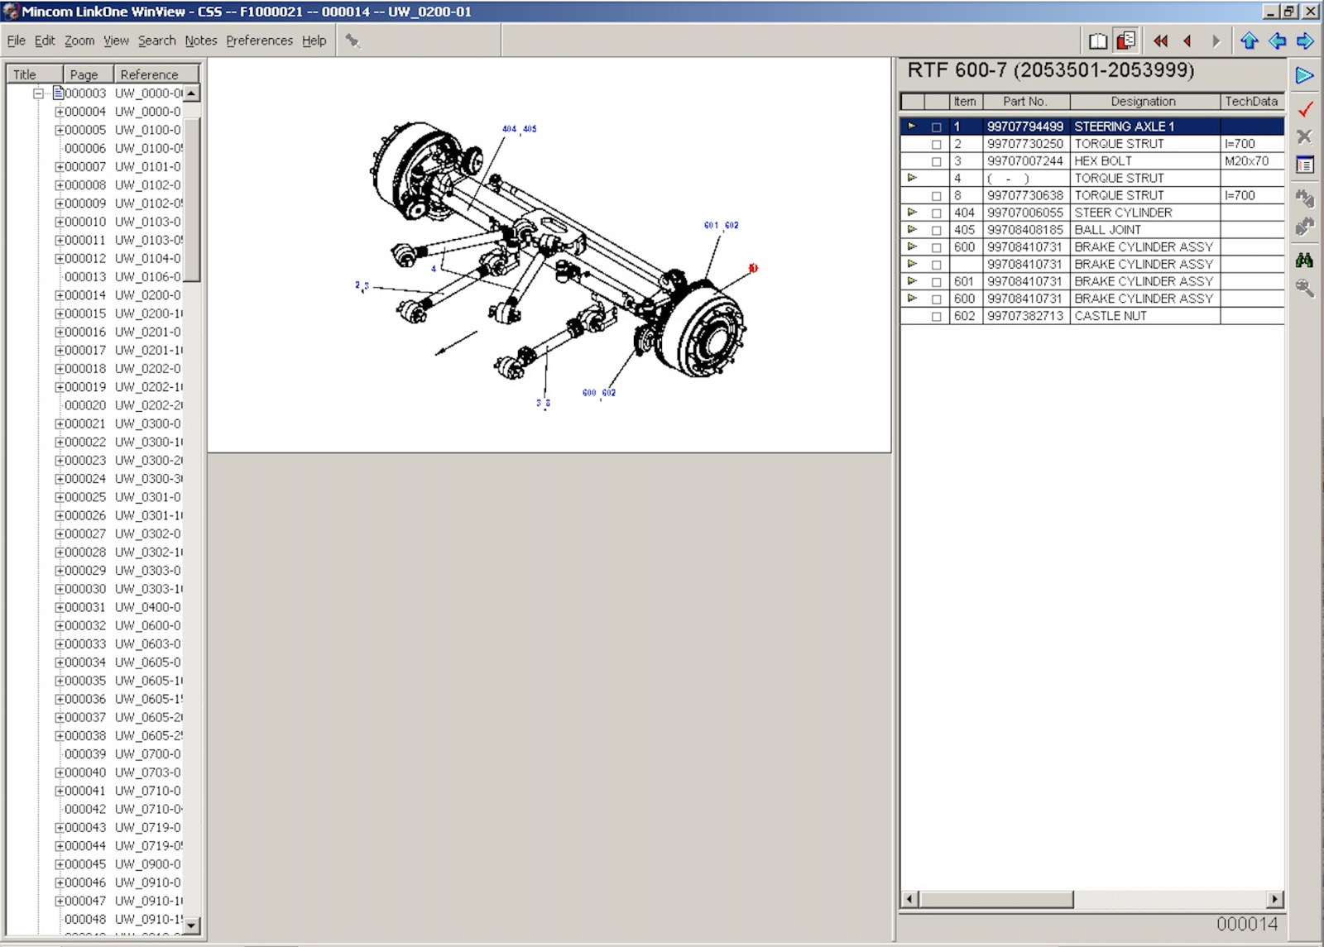Tick the checkbox for HEX BOLT row
The width and height of the screenshot is (1324, 947).
pos(936,162)
